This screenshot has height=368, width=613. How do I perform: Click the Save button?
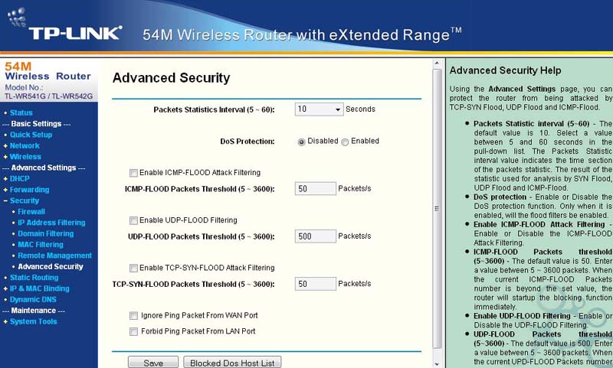pyautogui.click(x=153, y=363)
